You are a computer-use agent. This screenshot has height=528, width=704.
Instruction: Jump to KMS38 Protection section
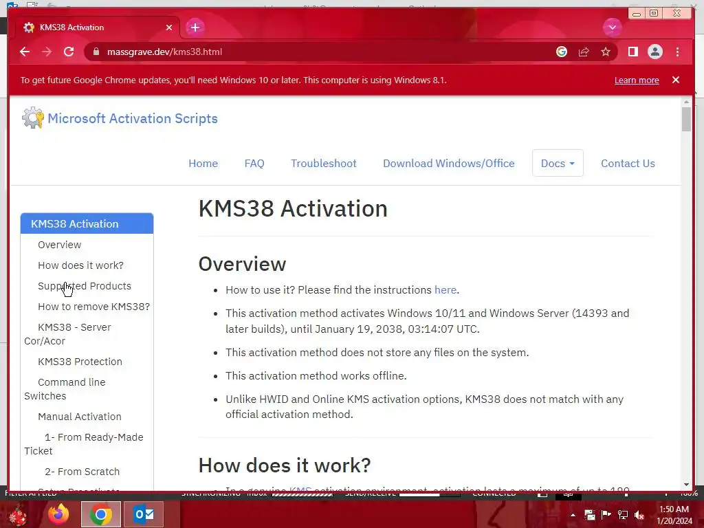click(80, 362)
